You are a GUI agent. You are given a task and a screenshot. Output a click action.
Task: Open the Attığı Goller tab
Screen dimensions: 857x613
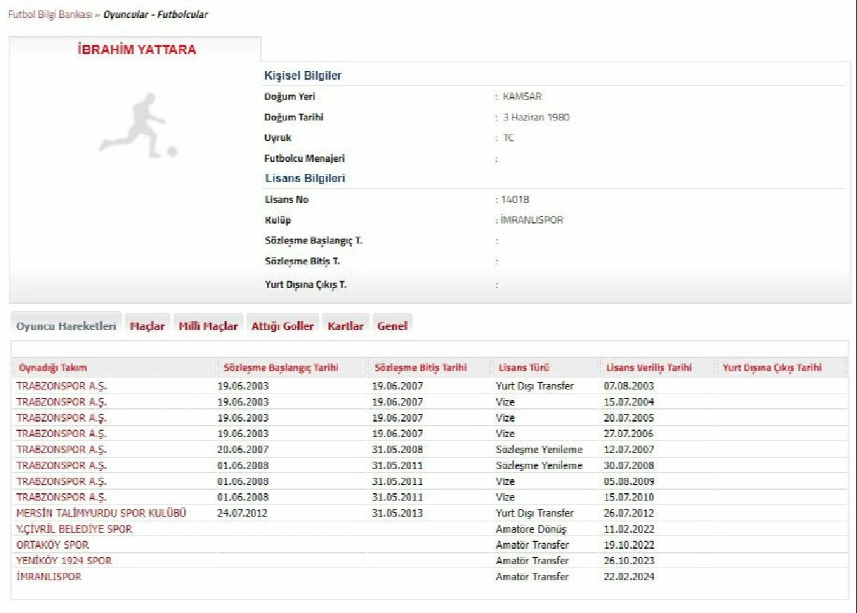[283, 326]
